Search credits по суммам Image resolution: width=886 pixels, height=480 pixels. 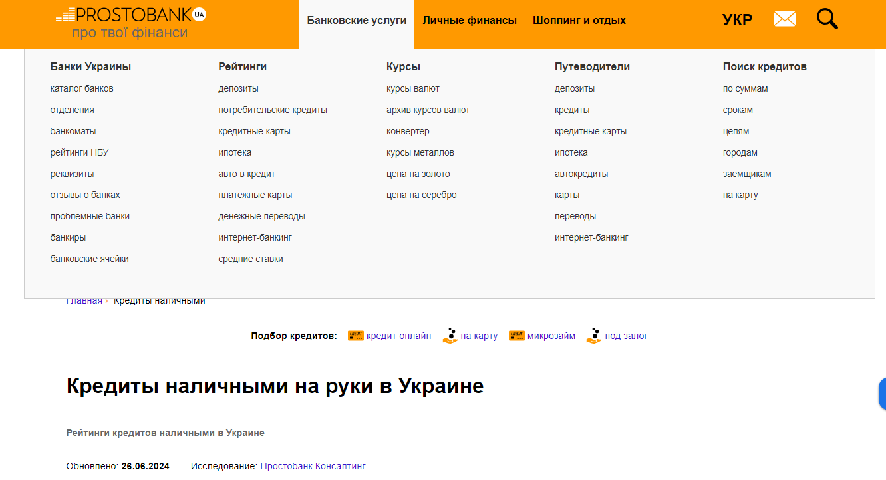746,88
